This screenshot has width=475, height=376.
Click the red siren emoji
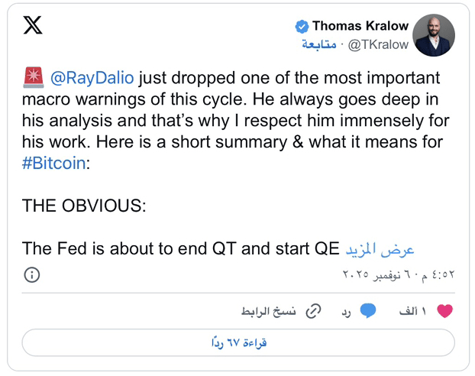pos(34,78)
